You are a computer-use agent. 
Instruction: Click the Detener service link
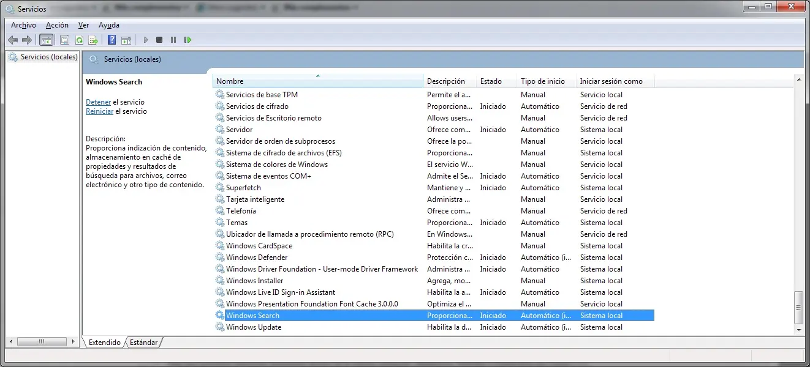coord(98,102)
